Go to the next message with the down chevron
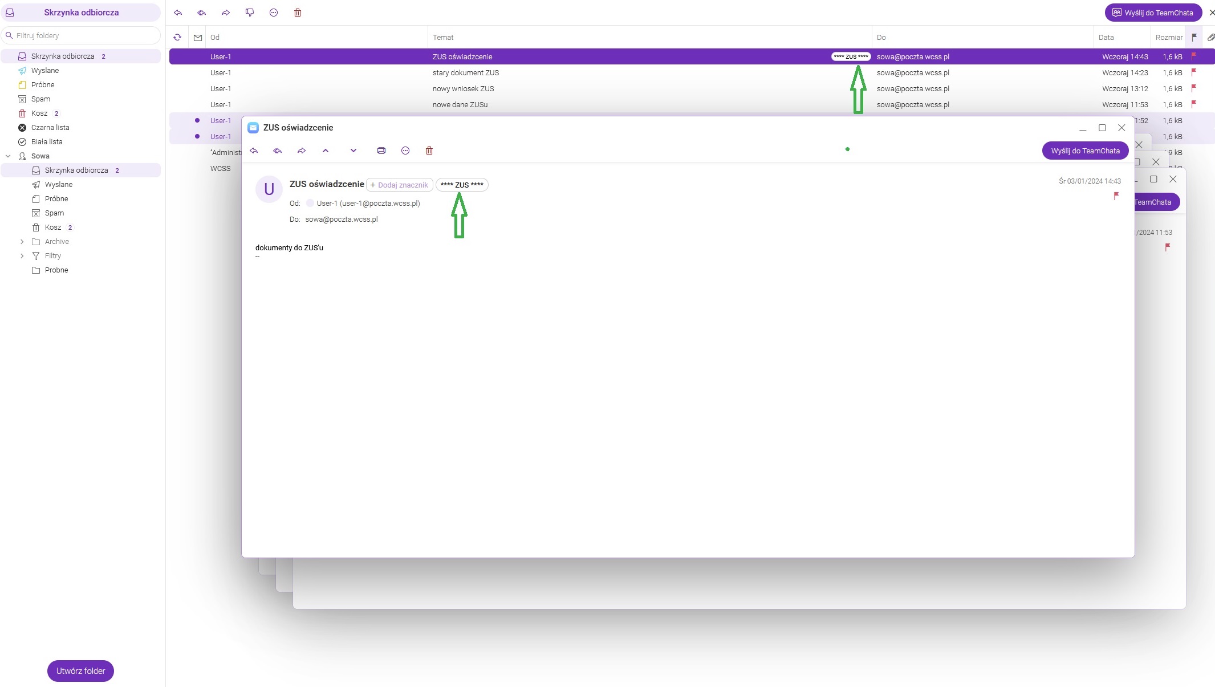1215x687 pixels. click(353, 151)
